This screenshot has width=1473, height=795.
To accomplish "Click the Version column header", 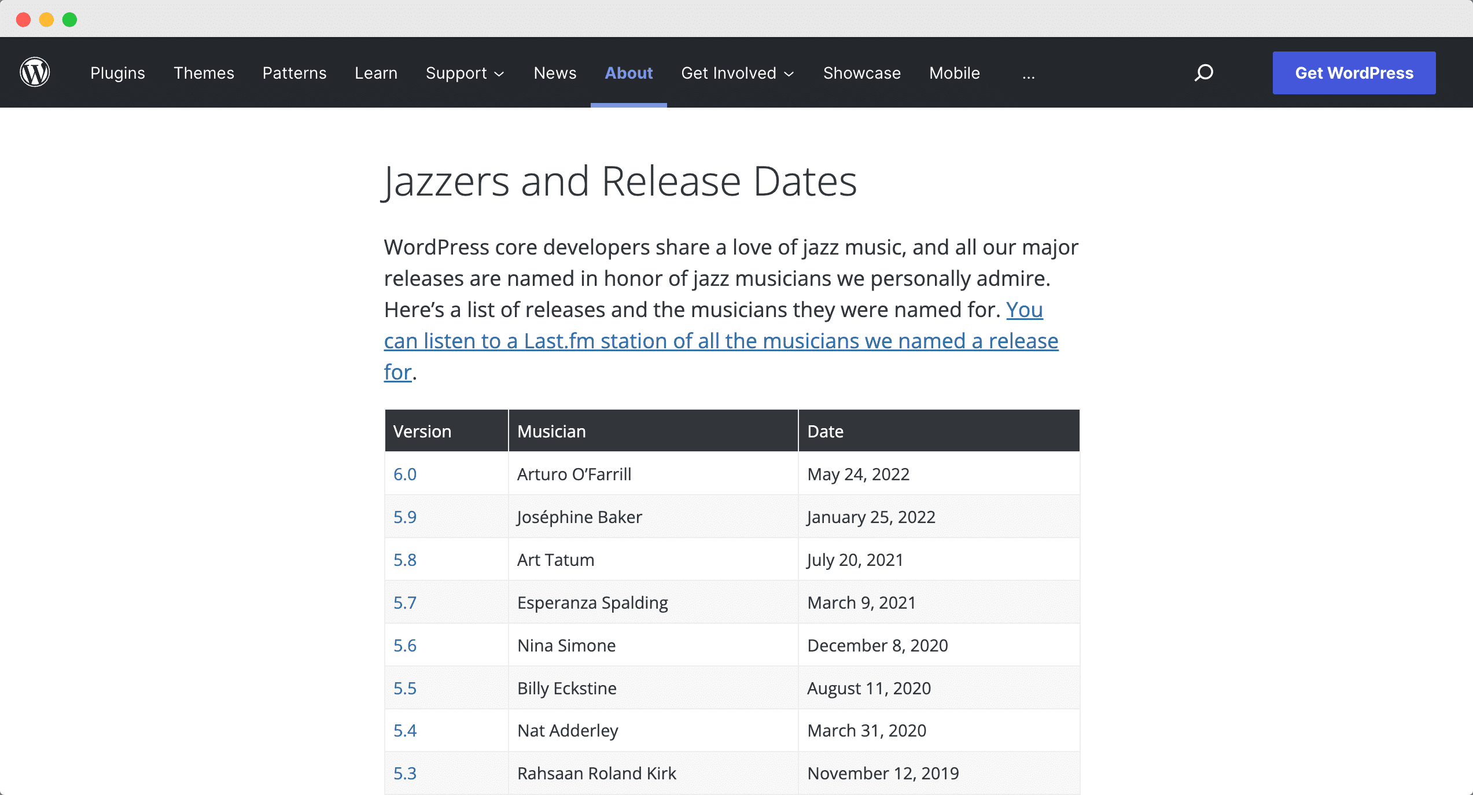I will click(x=446, y=431).
